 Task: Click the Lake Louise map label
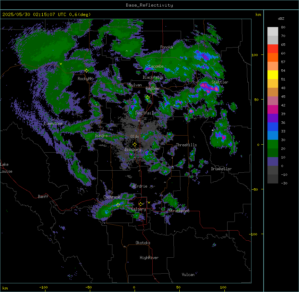(6, 168)
